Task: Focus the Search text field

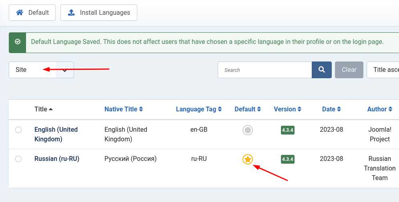Action: [265, 70]
